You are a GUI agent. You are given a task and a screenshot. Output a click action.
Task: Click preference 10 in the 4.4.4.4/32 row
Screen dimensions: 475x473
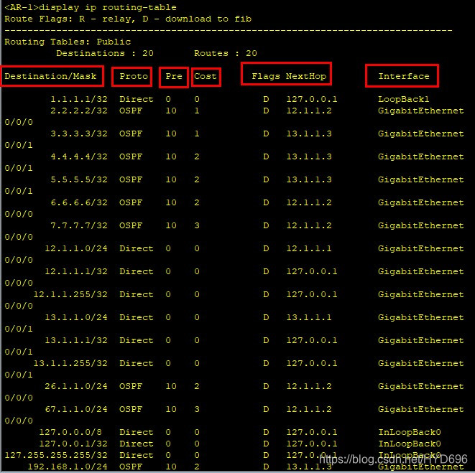pos(171,156)
